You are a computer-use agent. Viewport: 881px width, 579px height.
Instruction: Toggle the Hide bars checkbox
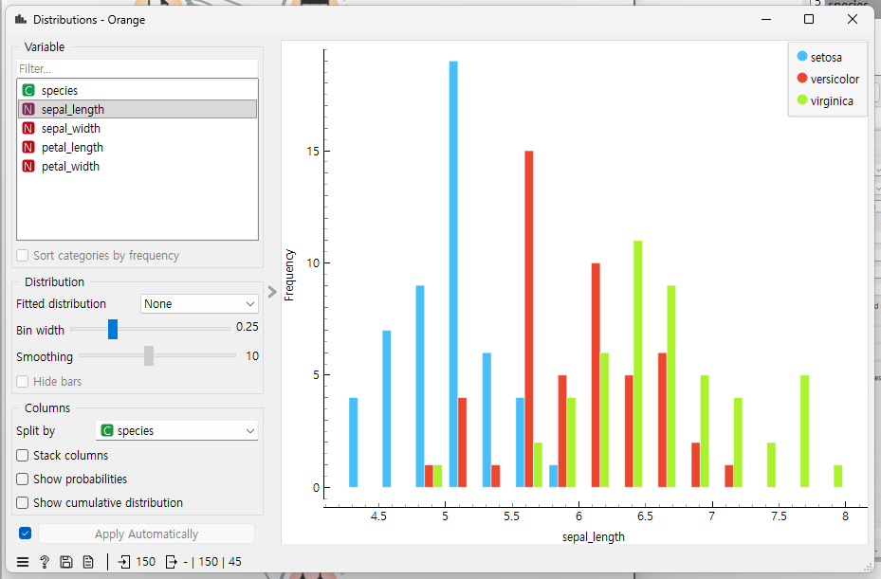click(x=23, y=381)
